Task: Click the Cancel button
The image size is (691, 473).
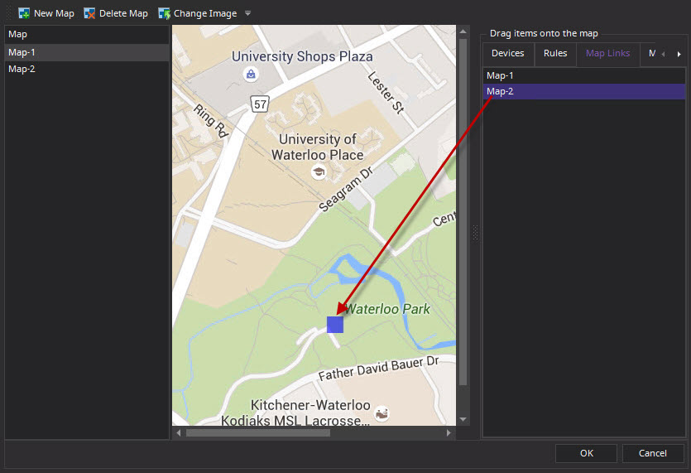Action: tap(653, 453)
